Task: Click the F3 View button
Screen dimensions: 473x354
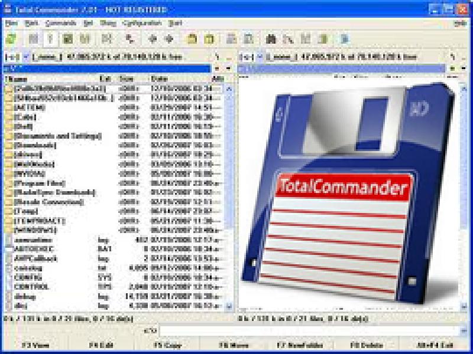Action: (35, 345)
